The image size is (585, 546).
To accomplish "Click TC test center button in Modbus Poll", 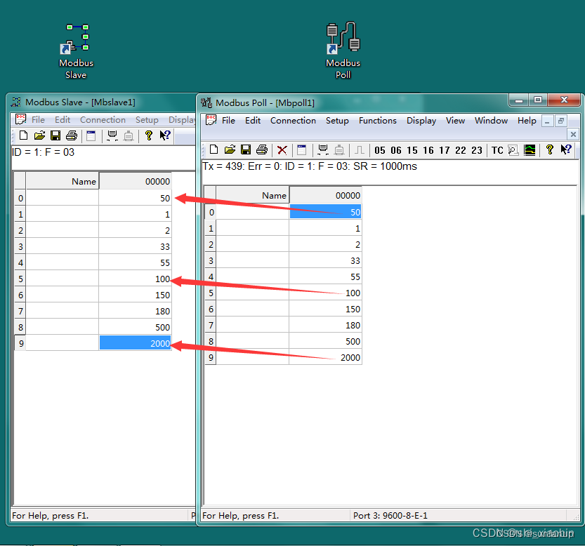I will (x=497, y=150).
